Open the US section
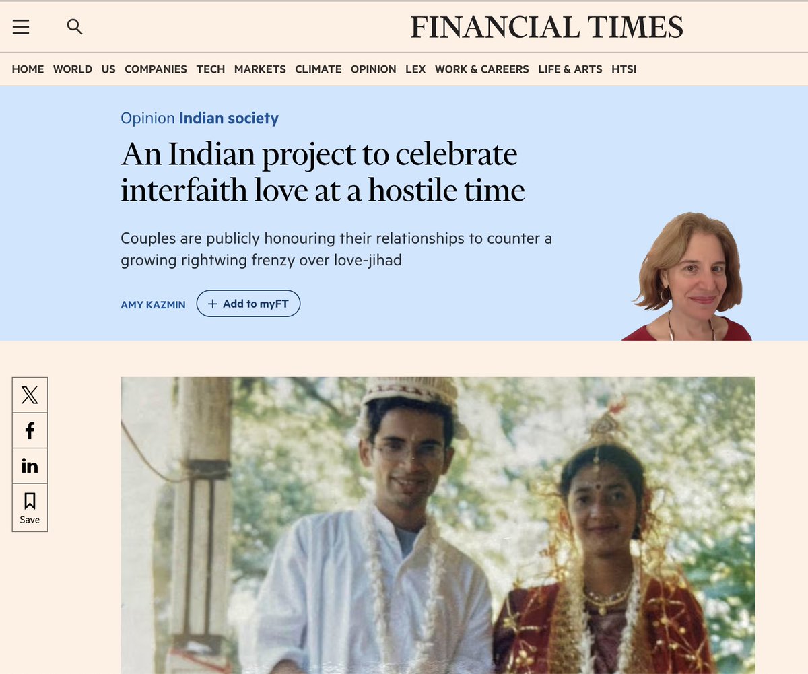This screenshot has width=808, height=674. click(108, 69)
